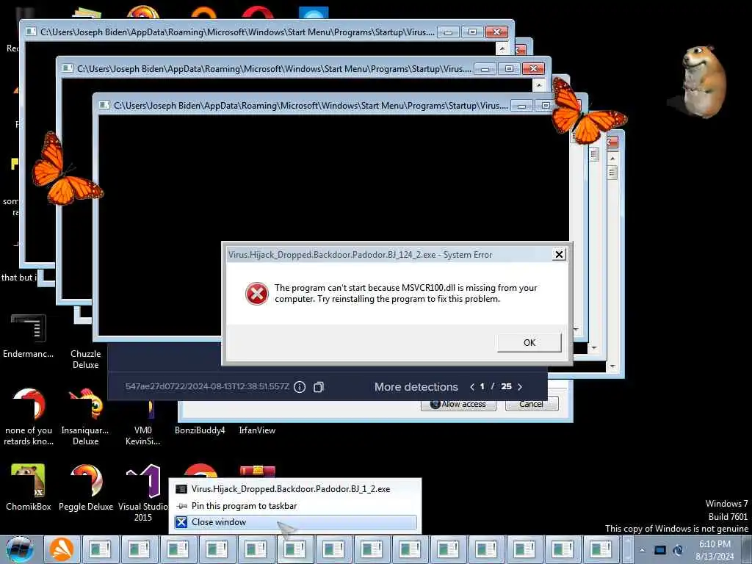Open the BonziBuddy4 desktop shortcut label
The width and height of the screenshot is (752, 564).
coord(200,430)
